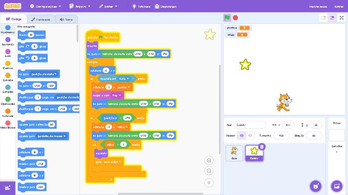The image size is (348, 195).
Task: Edit the Direção direction field
Action: [314, 136]
